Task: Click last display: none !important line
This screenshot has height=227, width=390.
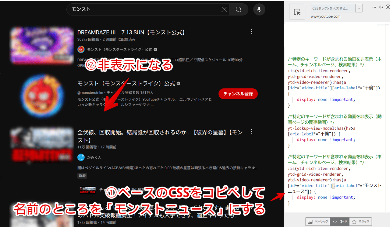Action: click(x=326, y=197)
